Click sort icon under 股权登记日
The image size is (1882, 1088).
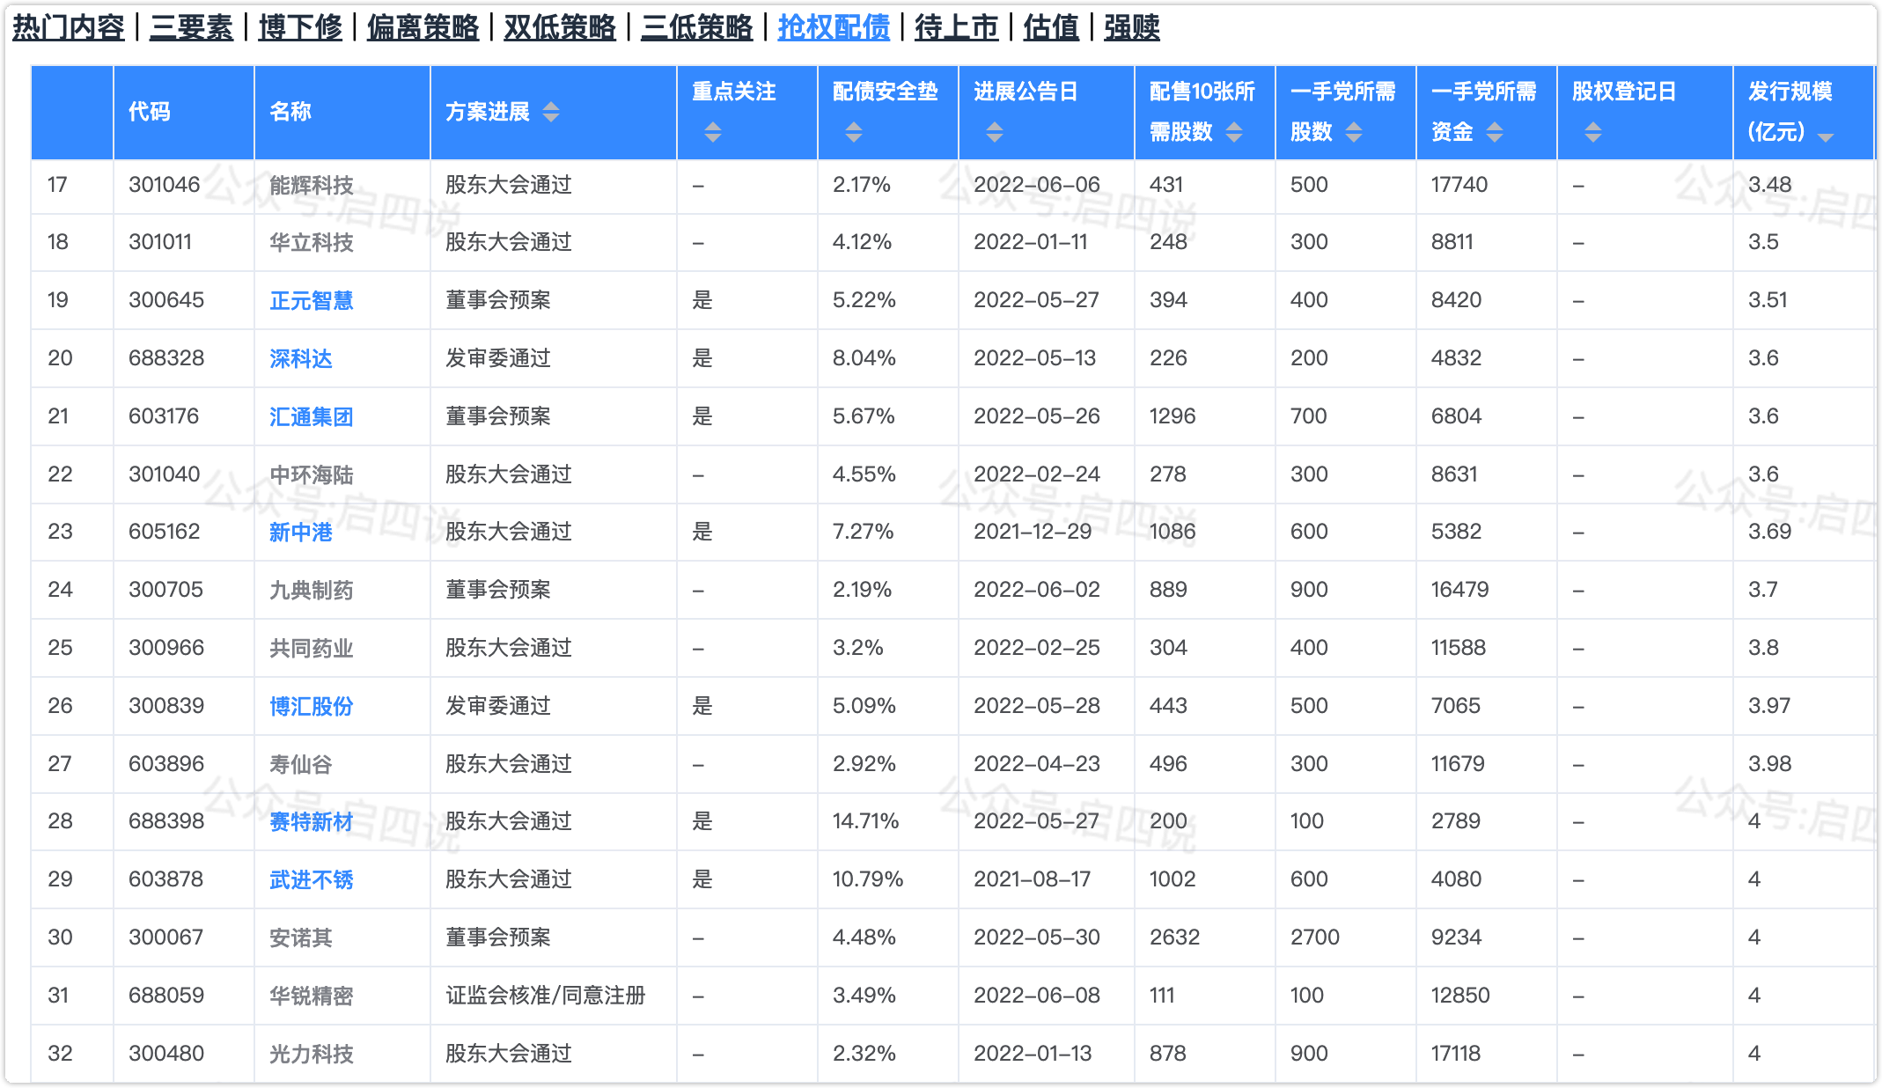click(x=1593, y=133)
